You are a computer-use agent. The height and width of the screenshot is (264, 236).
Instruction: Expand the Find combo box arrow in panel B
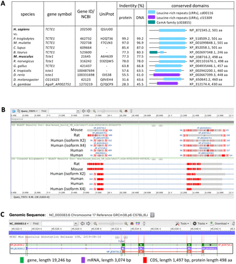point(78,111)
